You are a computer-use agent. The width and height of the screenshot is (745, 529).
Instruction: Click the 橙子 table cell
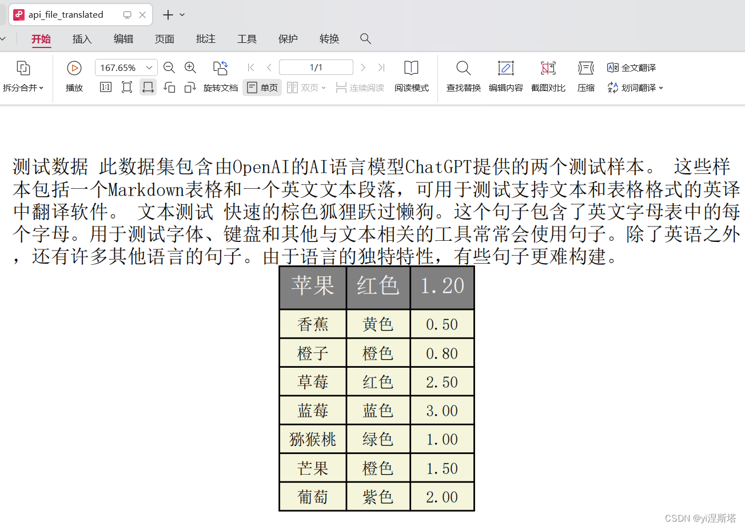[x=313, y=353]
